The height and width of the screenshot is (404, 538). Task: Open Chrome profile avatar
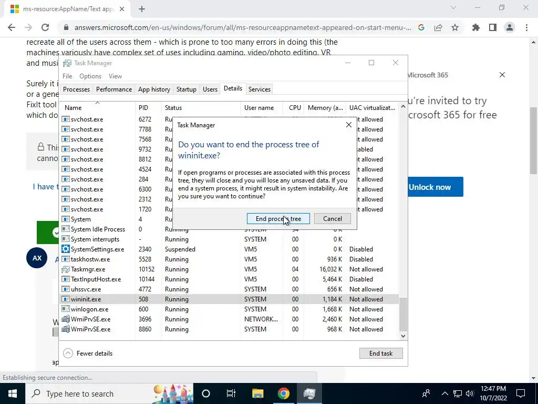[510, 27]
